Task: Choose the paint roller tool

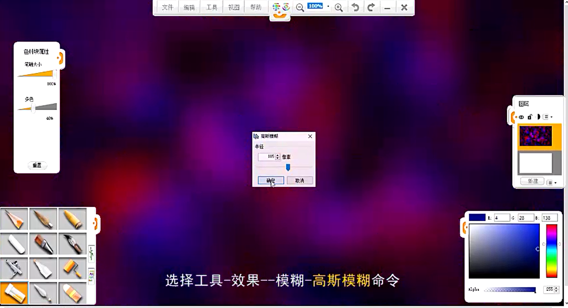Action: click(x=72, y=269)
